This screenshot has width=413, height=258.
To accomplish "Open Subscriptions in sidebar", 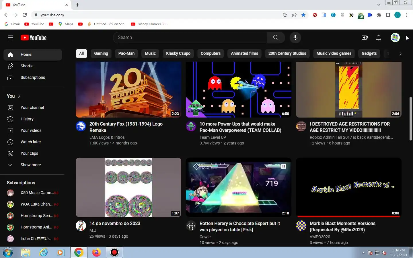I will [33, 77].
